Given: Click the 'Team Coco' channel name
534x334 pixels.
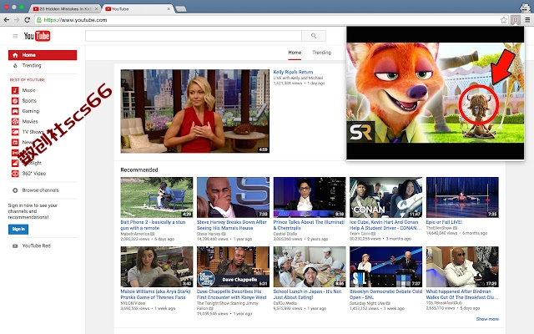Looking at the screenshot, I should pos(360,234).
